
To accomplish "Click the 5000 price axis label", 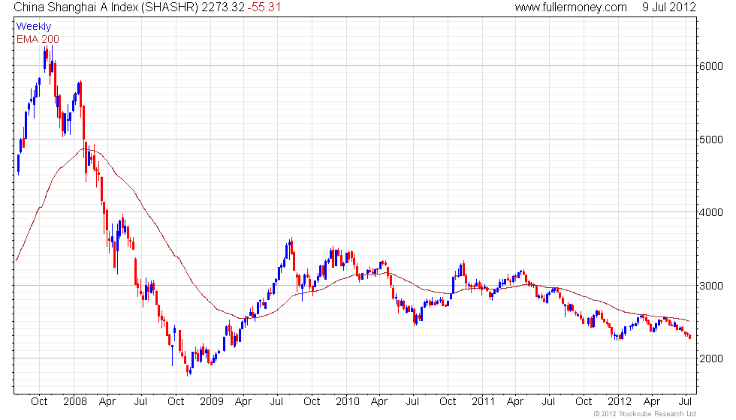I will 710,139.
